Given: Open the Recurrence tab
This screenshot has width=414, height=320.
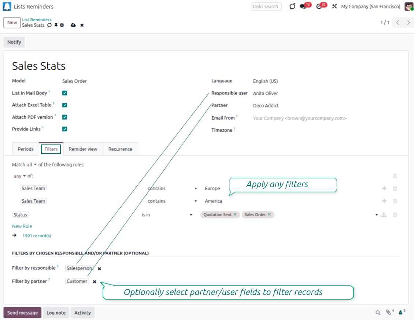Looking at the screenshot, I should (x=120, y=149).
